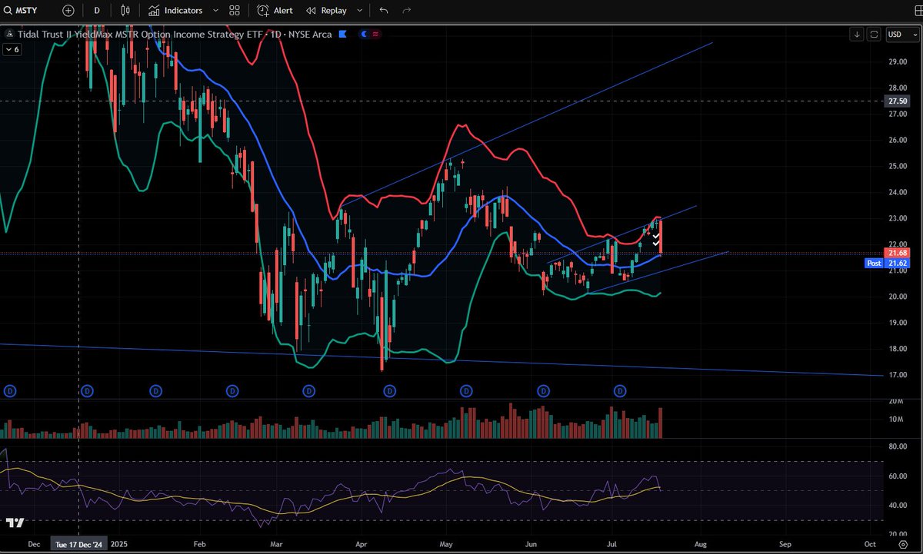
Task: Click the Oct label on time axis
Action: coord(870,544)
